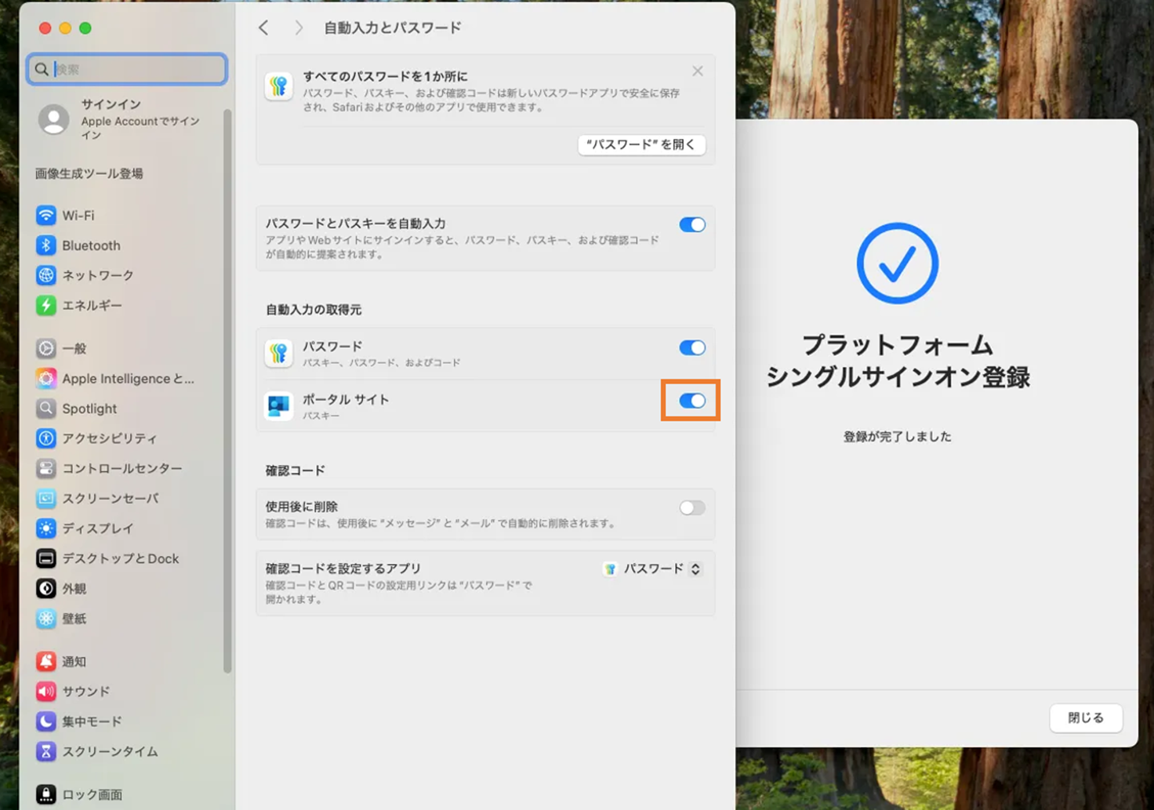Click the yellow minimize window button
This screenshot has width=1154, height=810.
pyautogui.click(x=65, y=28)
